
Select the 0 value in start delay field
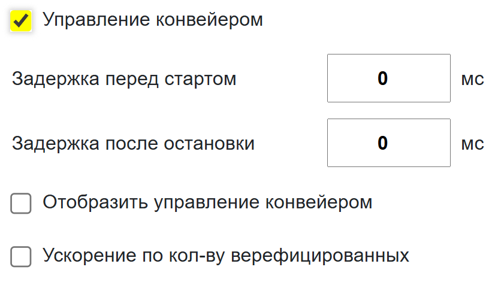tap(383, 78)
